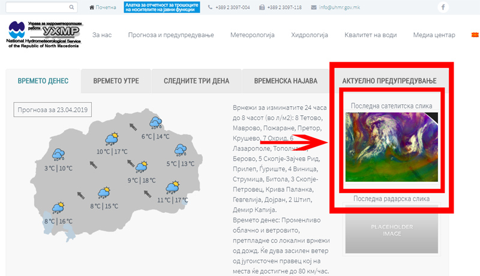The width and height of the screenshot is (480, 276).
Task: Click fax number +389 2 3097-118
Action: (x=284, y=7)
